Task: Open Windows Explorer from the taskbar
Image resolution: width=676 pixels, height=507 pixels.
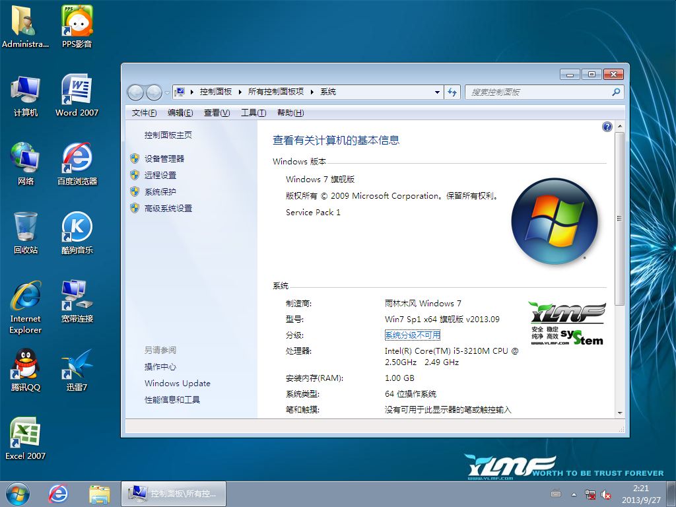Action: coord(100,494)
